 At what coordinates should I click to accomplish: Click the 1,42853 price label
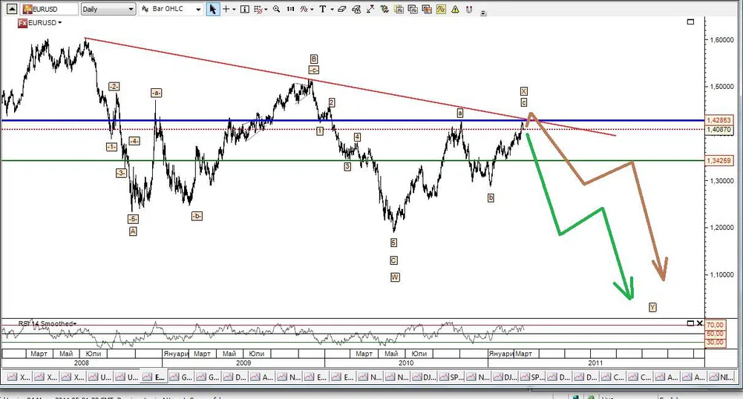[x=719, y=120]
